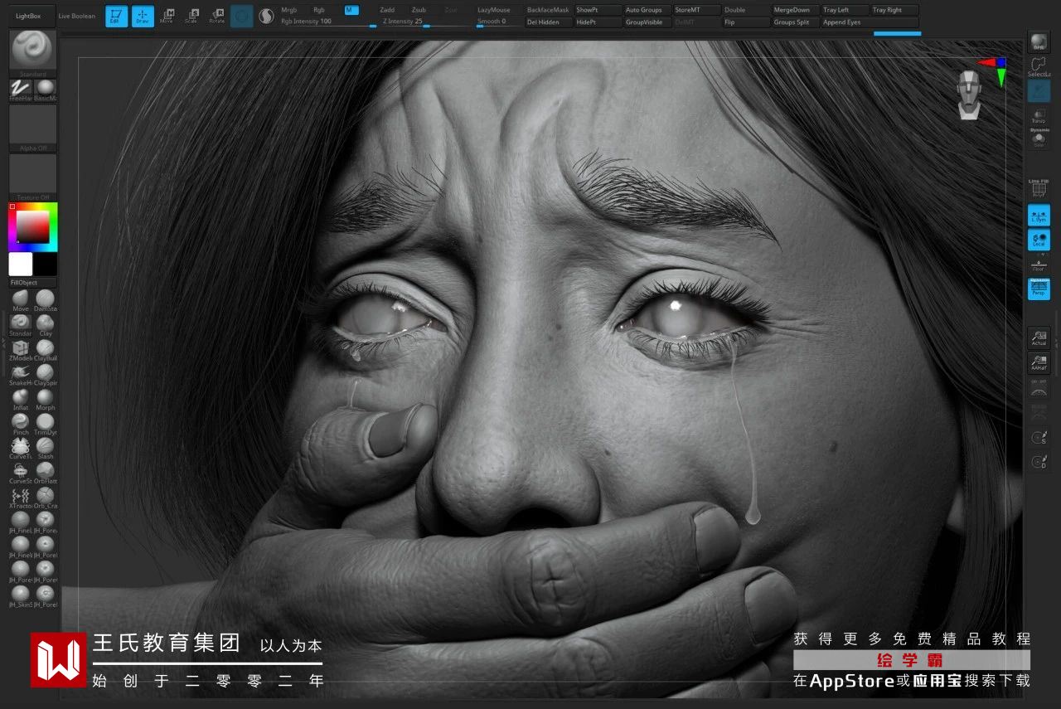Select the CurveTube brush
This screenshot has height=709, width=1061.
[20, 447]
